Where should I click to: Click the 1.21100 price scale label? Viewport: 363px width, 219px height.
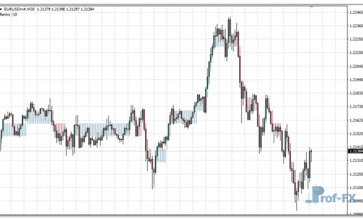click(x=356, y=187)
